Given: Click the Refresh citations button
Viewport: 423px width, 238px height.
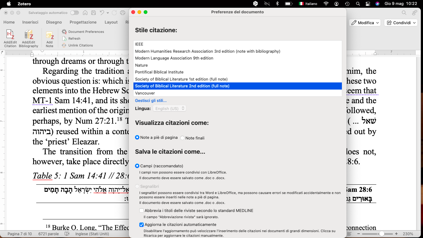Looking at the screenshot, I should tap(71, 38).
